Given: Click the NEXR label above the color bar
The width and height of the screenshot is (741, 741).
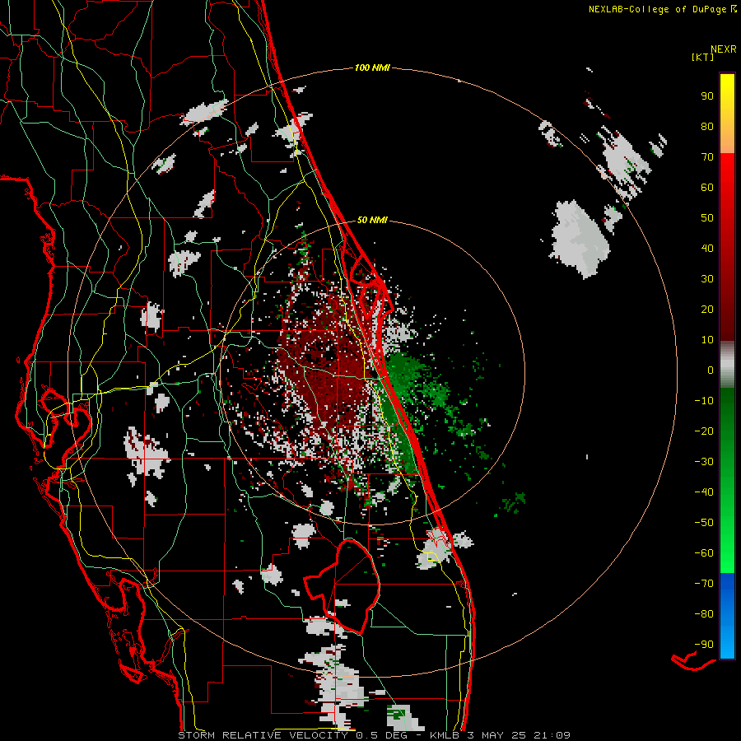Looking at the screenshot, I should (724, 49).
